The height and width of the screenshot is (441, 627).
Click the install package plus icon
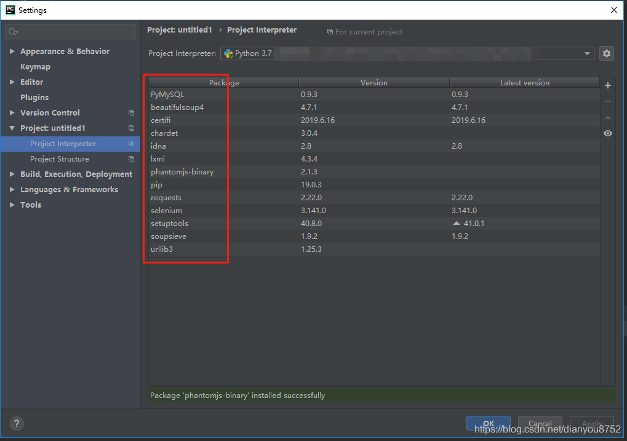608,85
